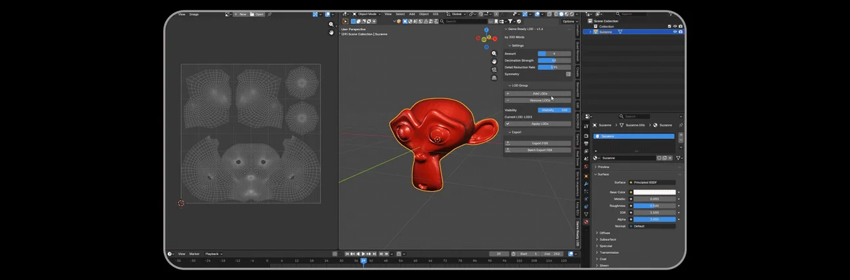
Task: Click the zoom magnifier in the 3D viewport
Action: [x=494, y=54]
